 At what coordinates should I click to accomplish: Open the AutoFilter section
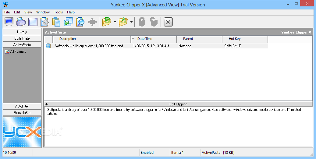pyautogui.click(x=22, y=106)
